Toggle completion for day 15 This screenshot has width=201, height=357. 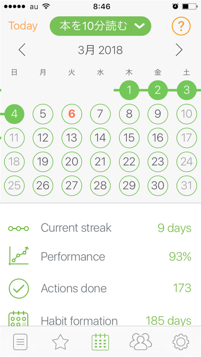129,138
